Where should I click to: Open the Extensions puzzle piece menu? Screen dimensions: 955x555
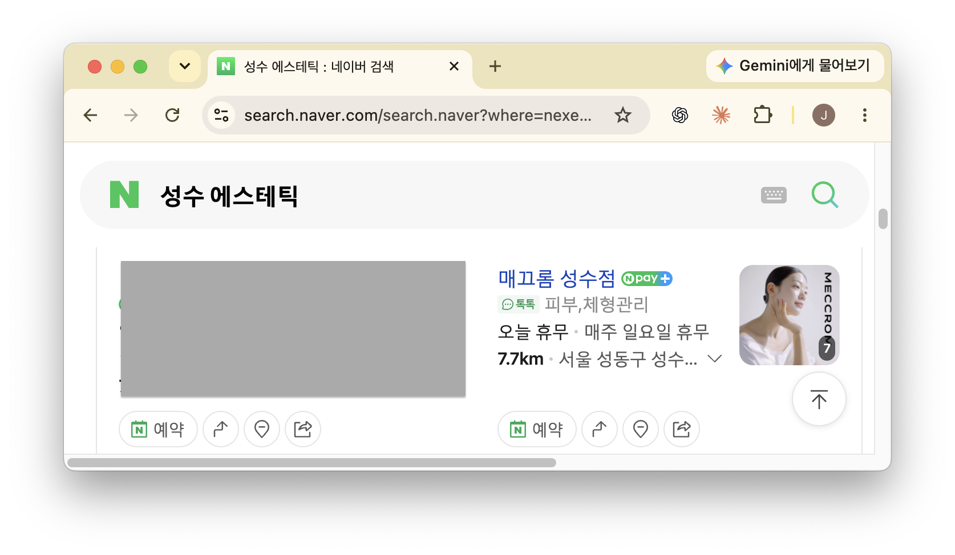pyautogui.click(x=763, y=115)
